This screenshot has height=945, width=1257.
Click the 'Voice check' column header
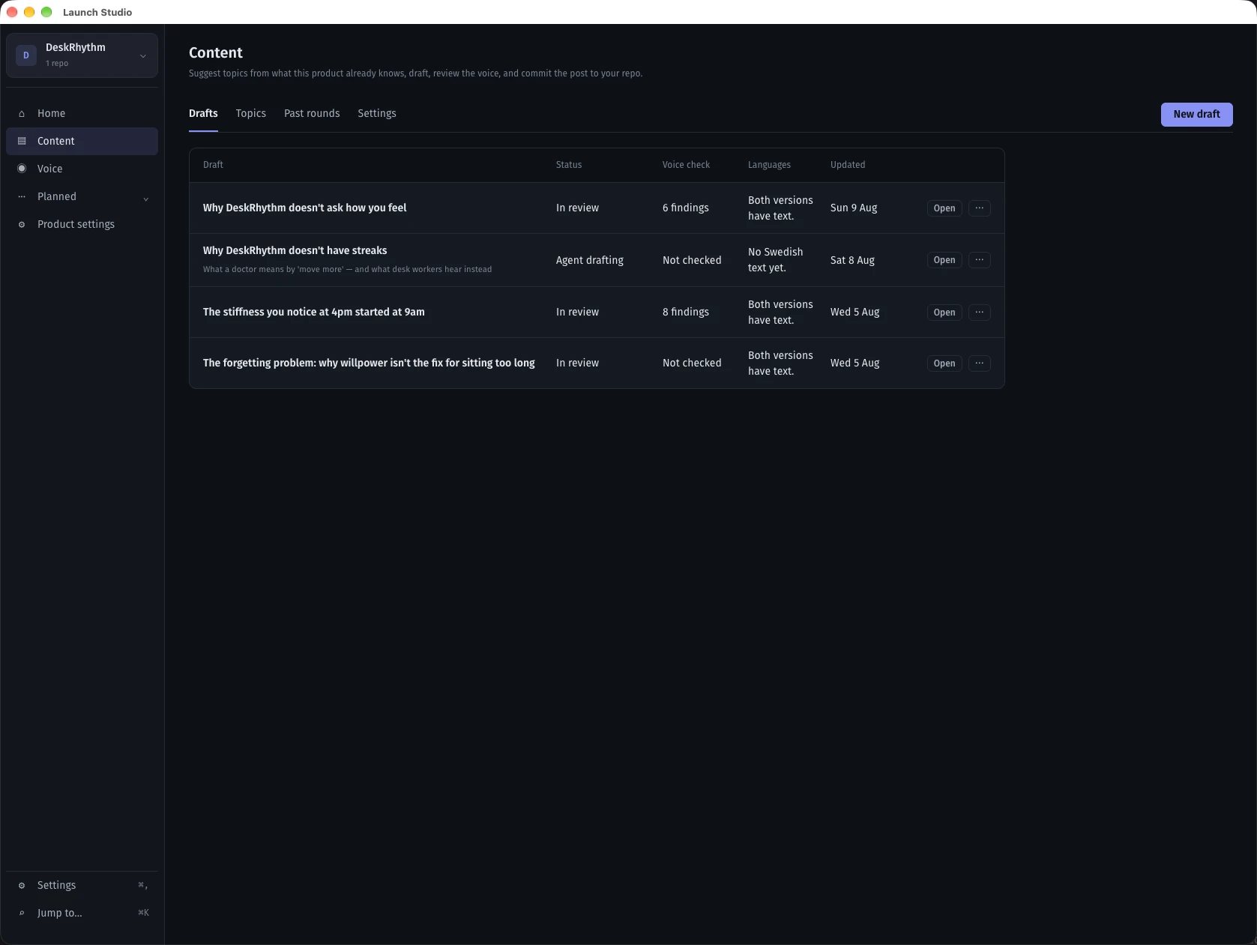(x=686, y=165)
